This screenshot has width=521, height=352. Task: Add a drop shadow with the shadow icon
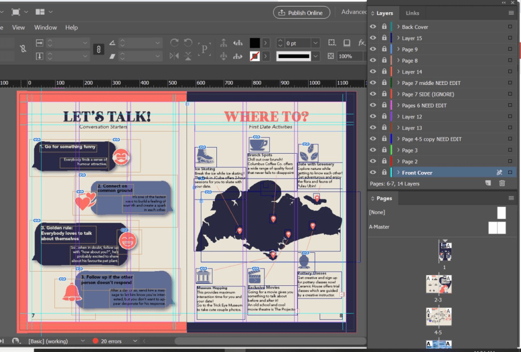[x=347, y=43]
